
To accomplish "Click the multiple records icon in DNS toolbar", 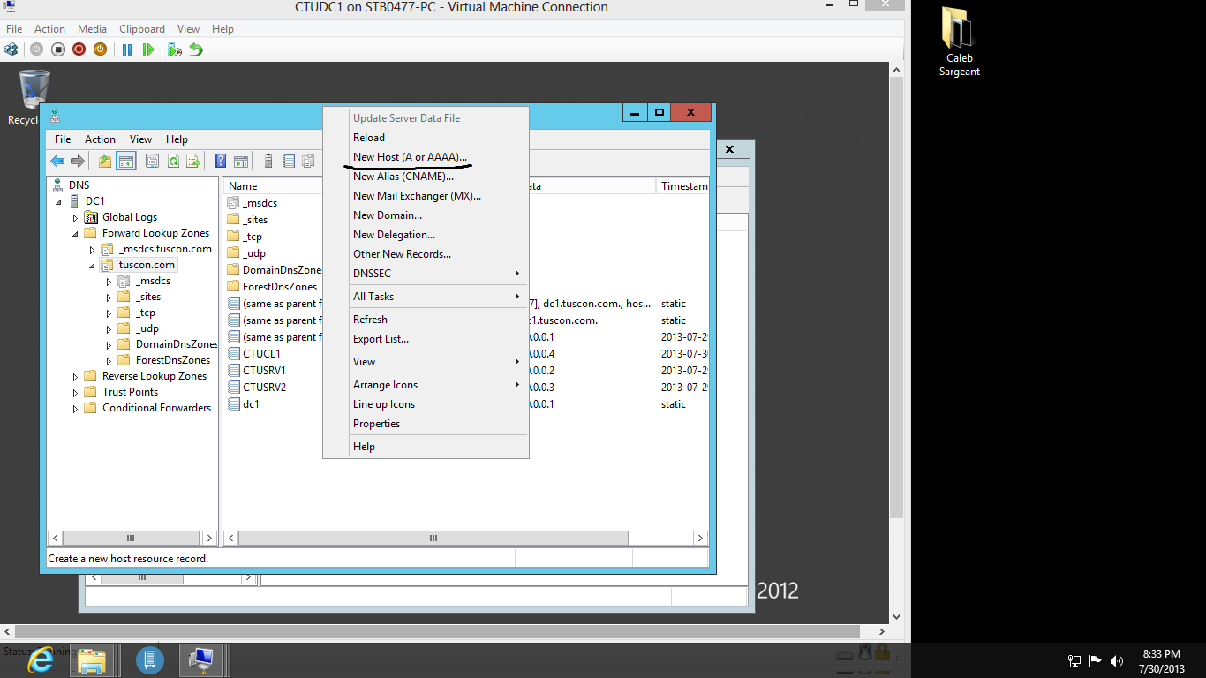I will tap(308, 161).
